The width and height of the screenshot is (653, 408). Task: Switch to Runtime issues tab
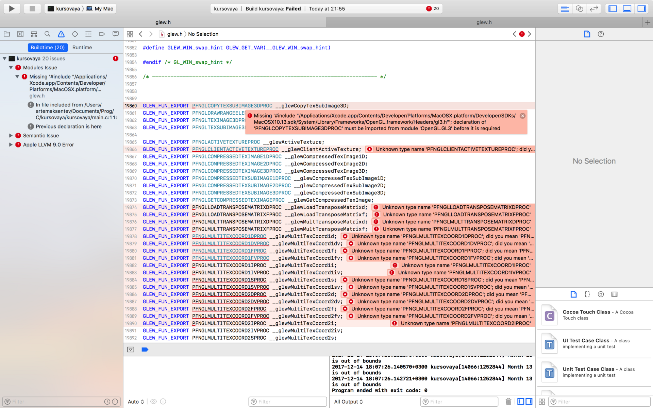tap(82, 48)
